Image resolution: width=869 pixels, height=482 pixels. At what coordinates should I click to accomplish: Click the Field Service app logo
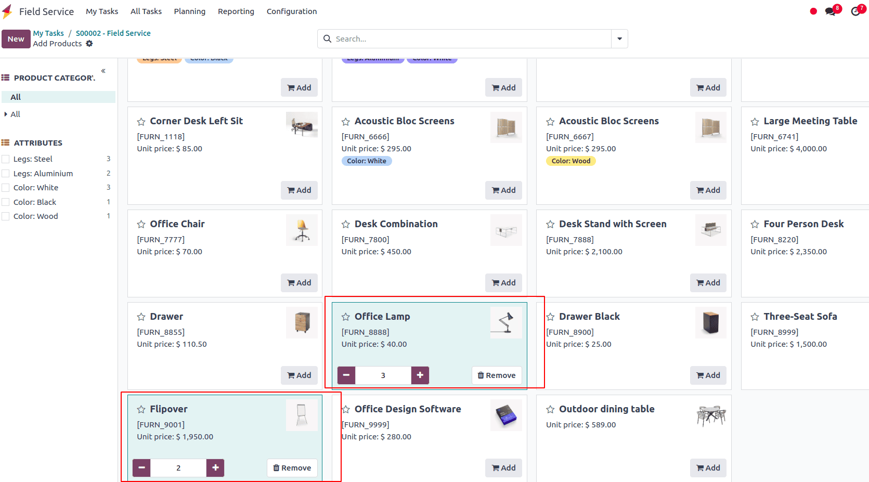pyautogui.click(x=7, y=11)
